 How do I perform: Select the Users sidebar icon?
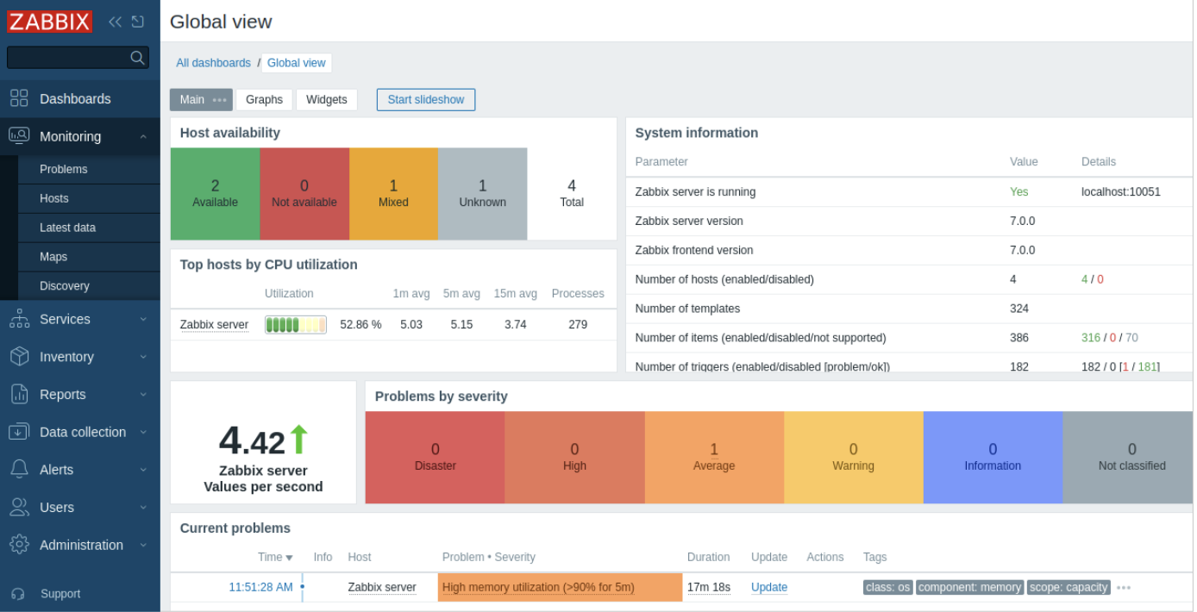coord(19,507)
